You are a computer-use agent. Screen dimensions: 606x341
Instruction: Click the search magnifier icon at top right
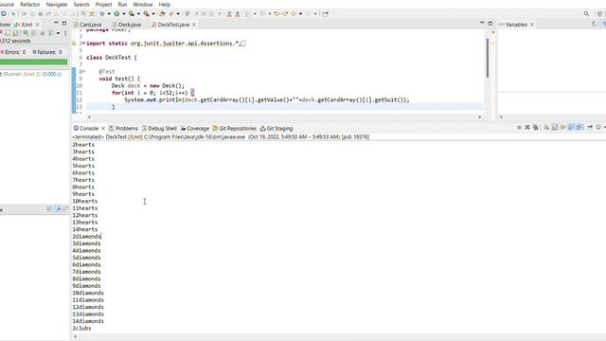tap(586, 13)
